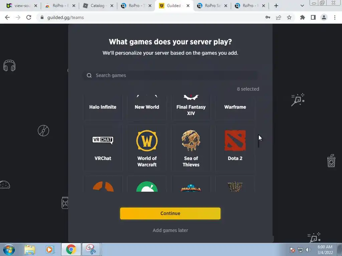The image size is (342, 256).
Task: Click the site lock icon in address bar
Action: (42, 17)
